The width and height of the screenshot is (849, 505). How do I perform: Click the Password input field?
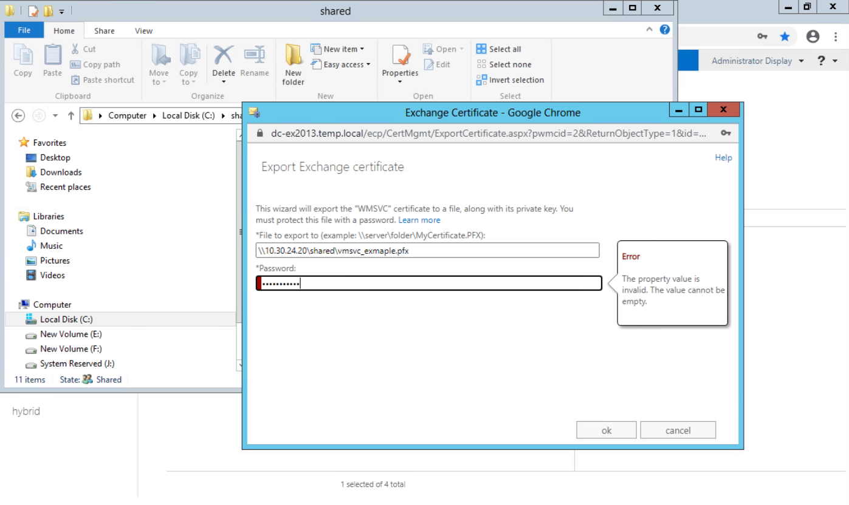(428, 283)
